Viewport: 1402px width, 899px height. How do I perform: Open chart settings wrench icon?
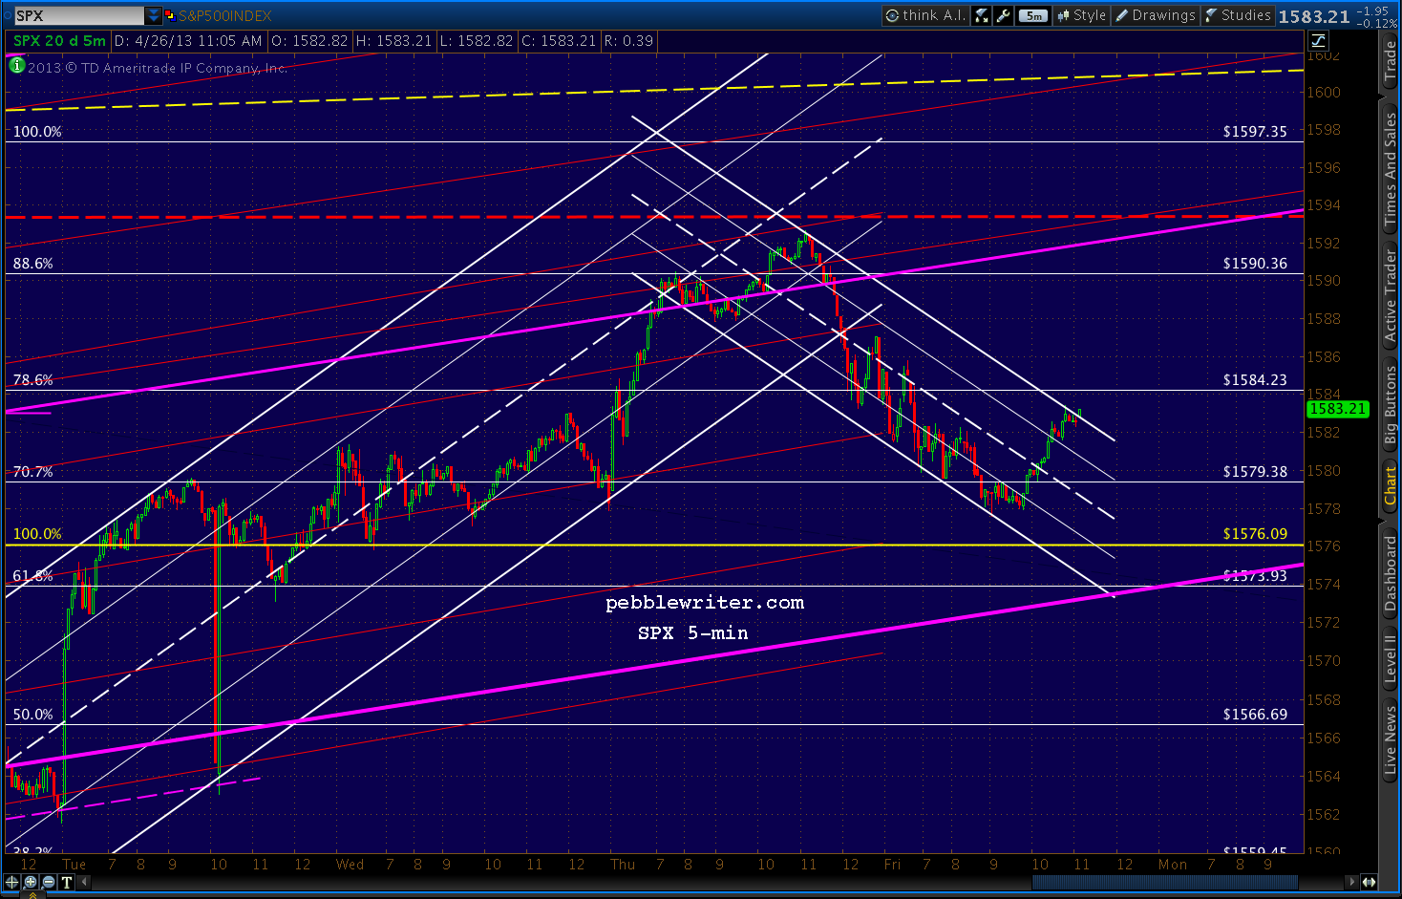[x=1003, y=15]
